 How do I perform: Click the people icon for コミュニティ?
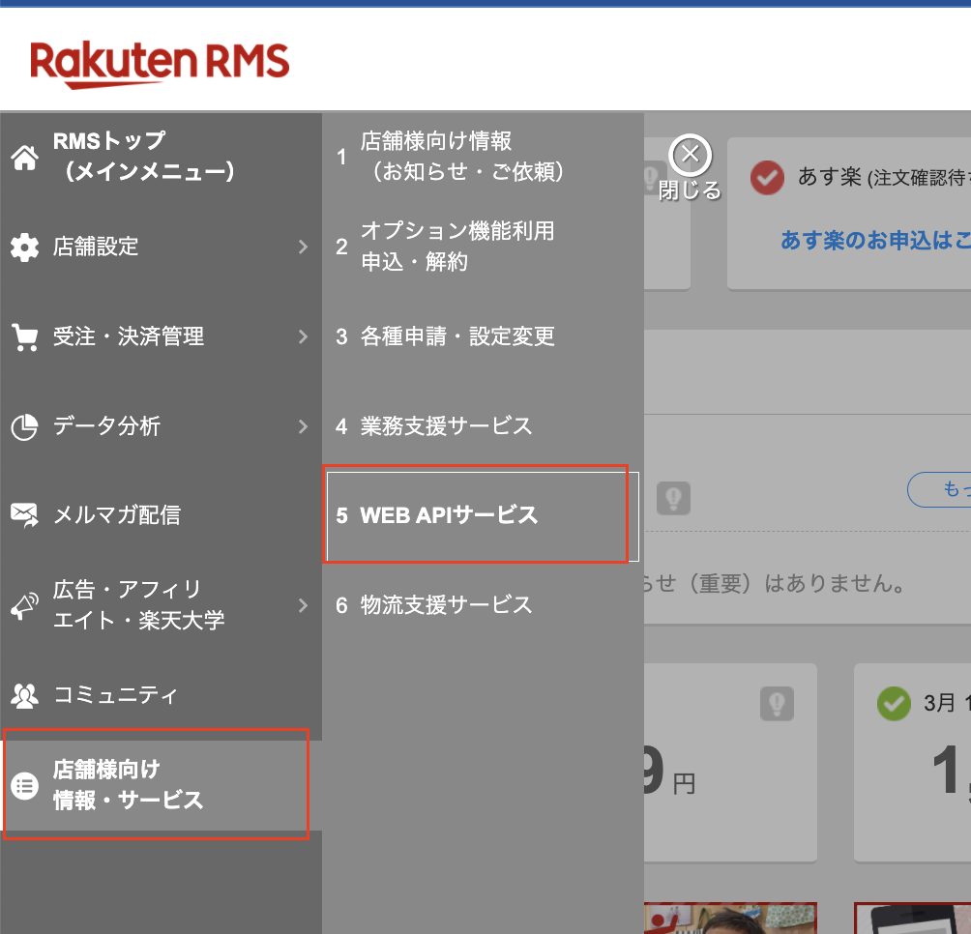(x=25, y=696)
